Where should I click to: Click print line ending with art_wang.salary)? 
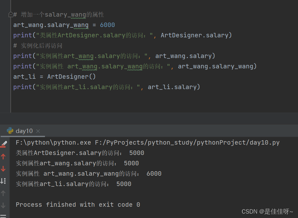click(114, 56)
